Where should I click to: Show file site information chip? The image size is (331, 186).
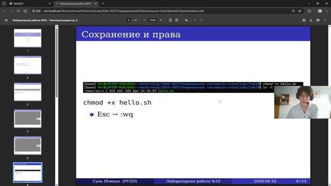(36, 11)
